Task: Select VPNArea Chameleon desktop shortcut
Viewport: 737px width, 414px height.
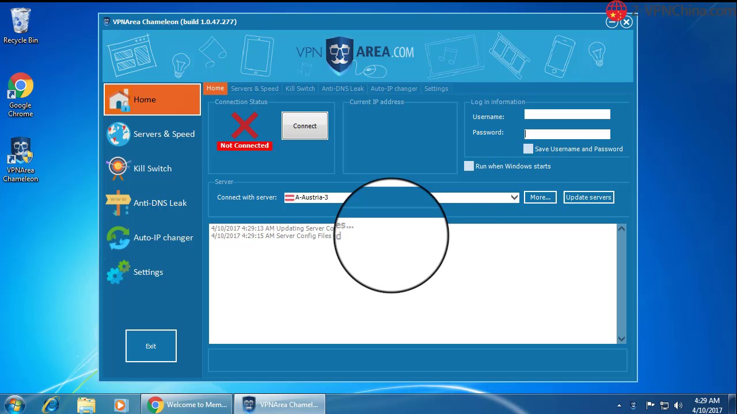Action: [21, 160]
